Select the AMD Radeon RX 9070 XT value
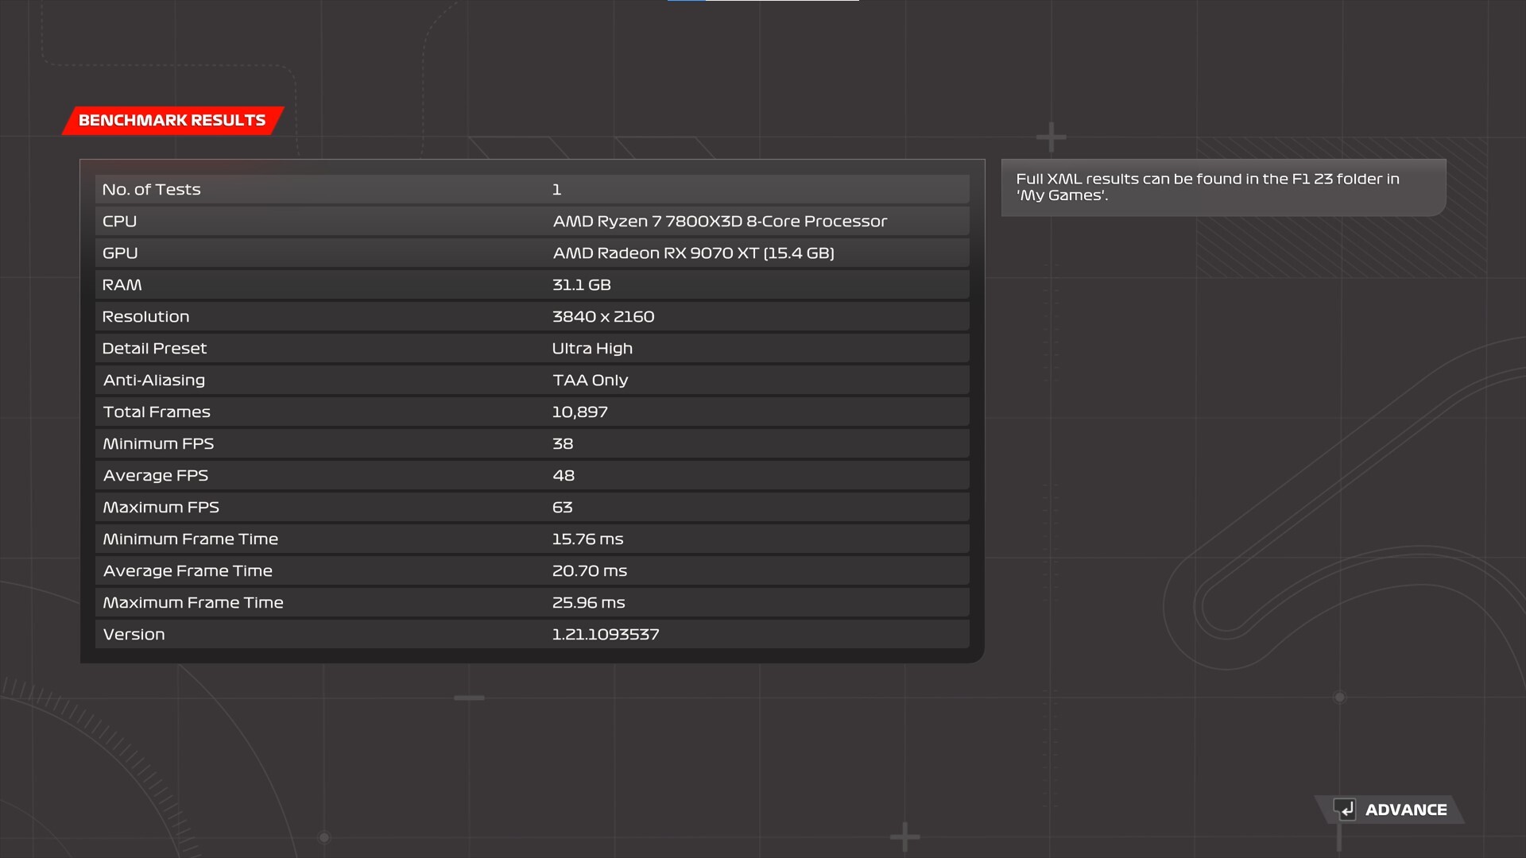Viewport: 1526px width, 858px height. [x=693, y=253]
